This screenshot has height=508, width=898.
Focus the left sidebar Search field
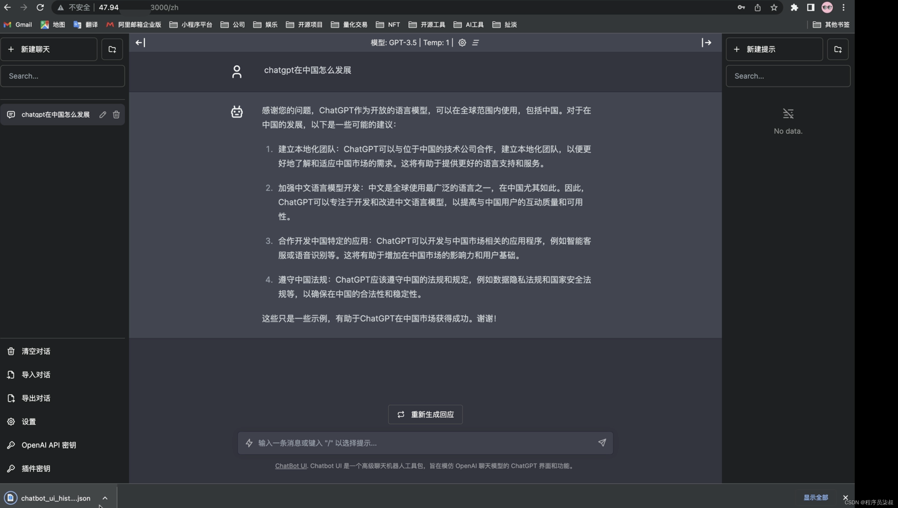coord(63,76)
